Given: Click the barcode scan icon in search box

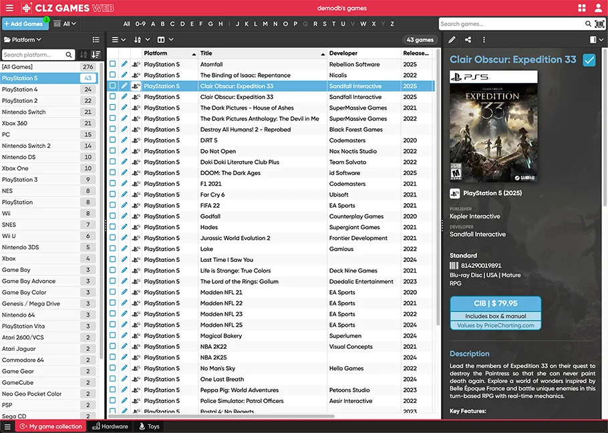Looking at the screenshot, I should point(599,23).
